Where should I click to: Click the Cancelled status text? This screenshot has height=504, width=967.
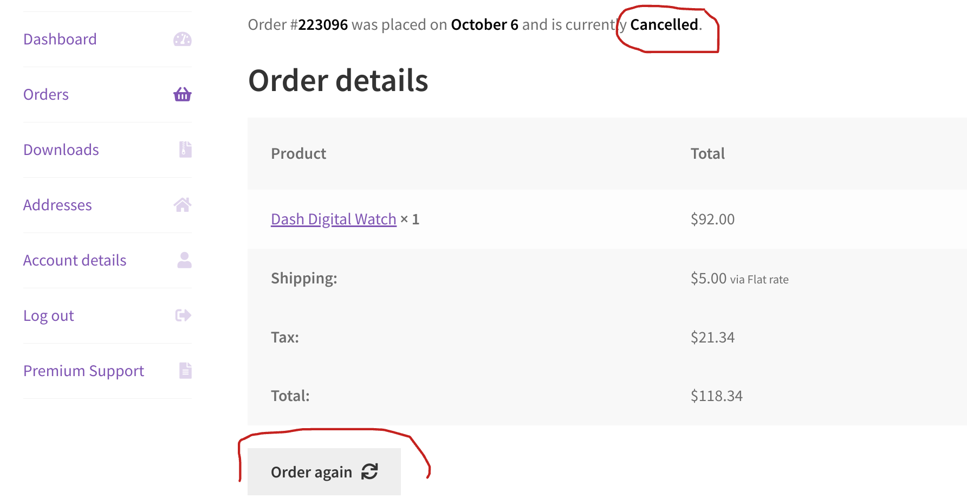tap(664, 24)
